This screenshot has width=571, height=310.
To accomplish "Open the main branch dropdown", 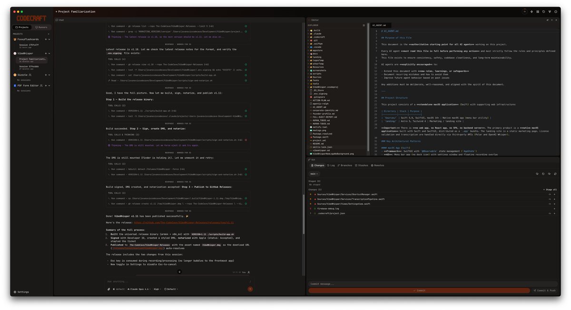I will [315, 174].
